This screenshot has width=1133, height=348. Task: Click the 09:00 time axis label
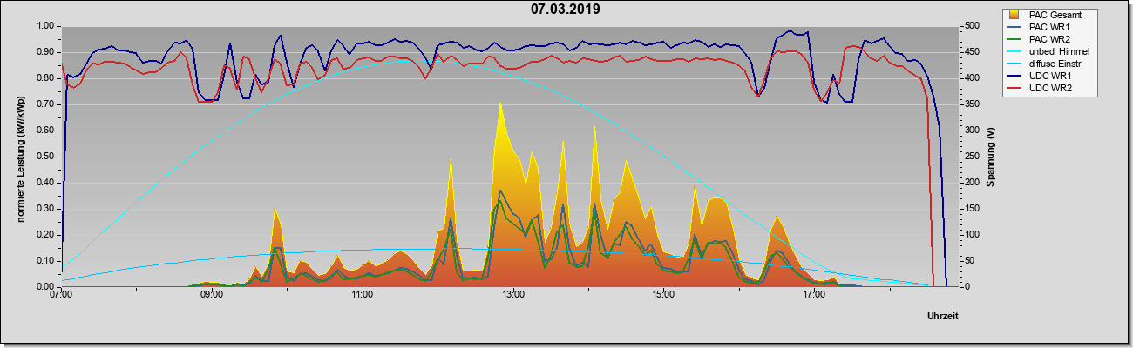click(212, 296)
